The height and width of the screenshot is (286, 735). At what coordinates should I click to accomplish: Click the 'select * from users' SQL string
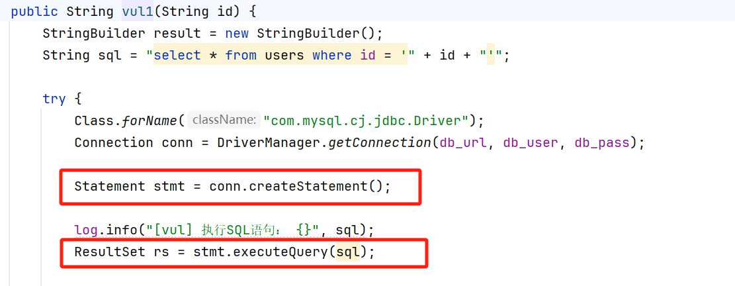[x=281, y=56]
